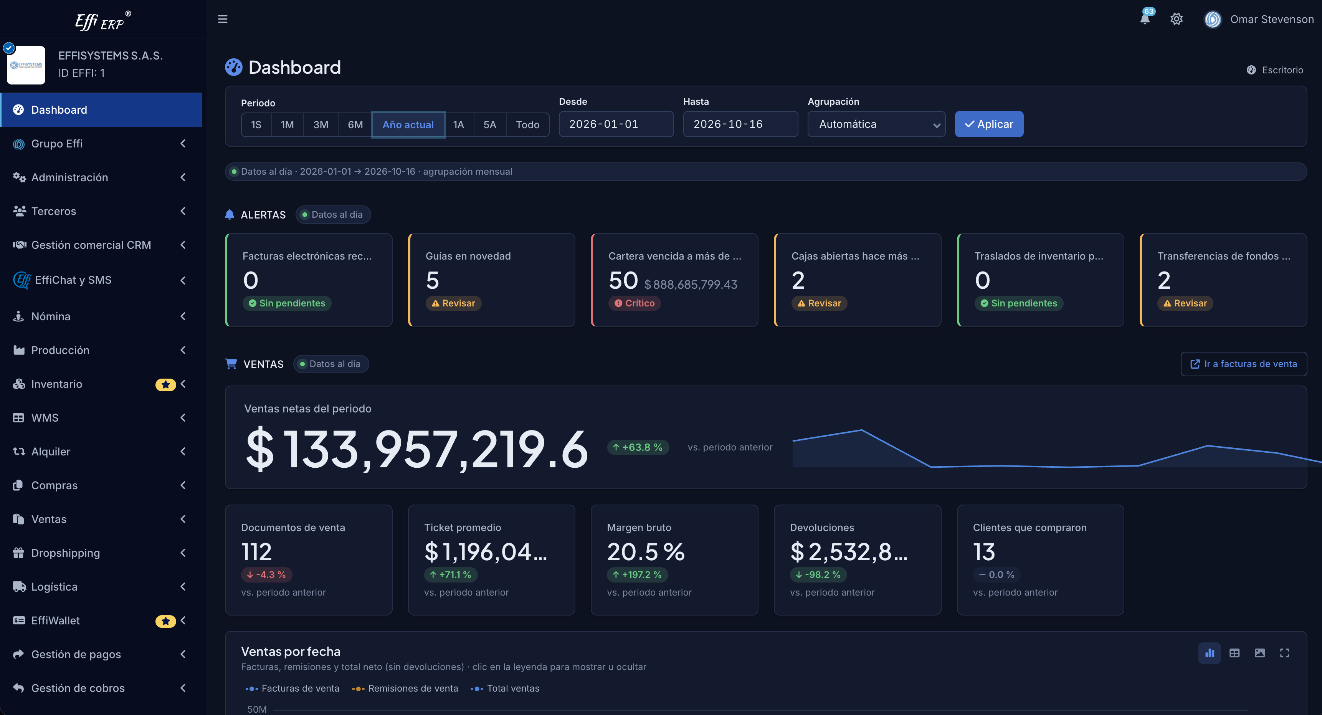Click the ALERTAS bell icon

[x=230, y=215]
